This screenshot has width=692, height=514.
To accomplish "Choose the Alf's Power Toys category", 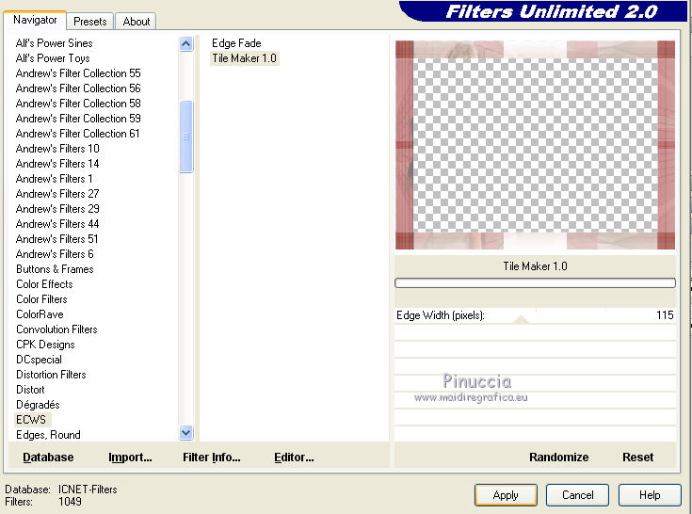I will coord(53,58).
